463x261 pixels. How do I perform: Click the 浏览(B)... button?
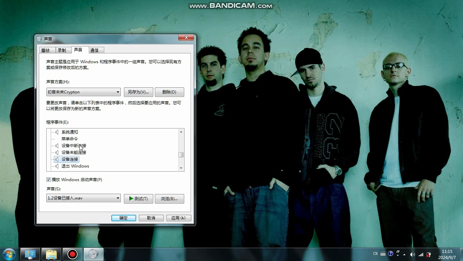169,199
